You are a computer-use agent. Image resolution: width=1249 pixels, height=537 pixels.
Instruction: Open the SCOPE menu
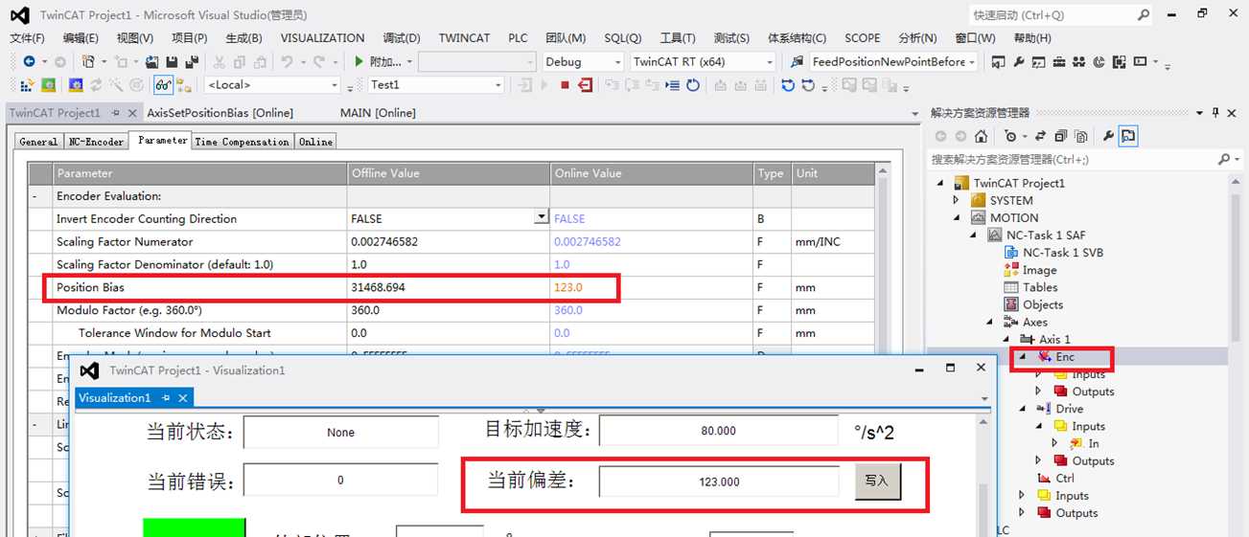tap(862, 38)
